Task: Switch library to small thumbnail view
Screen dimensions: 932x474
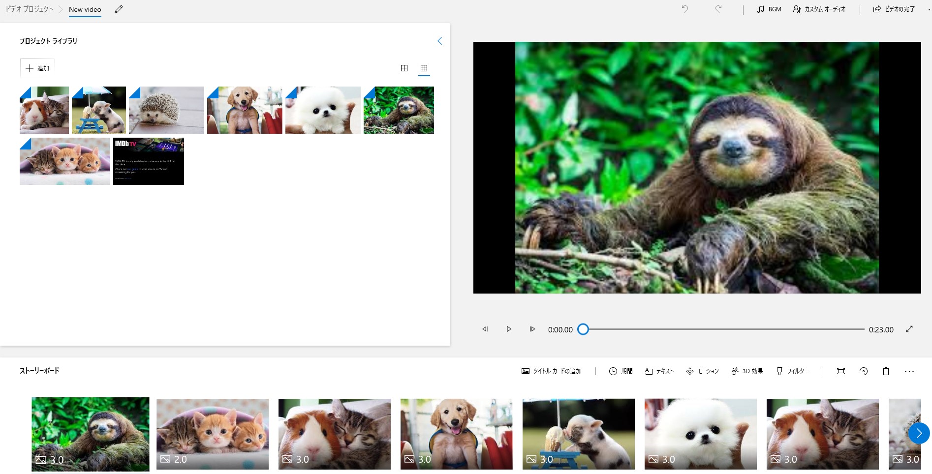Action: (x=424, y=68)
